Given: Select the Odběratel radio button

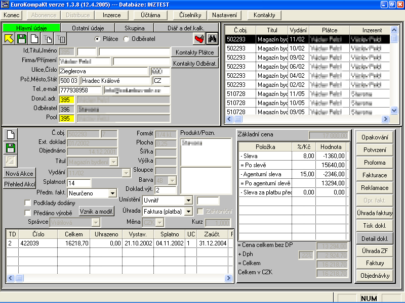Looking at the screenshot, I should [127, 39].
